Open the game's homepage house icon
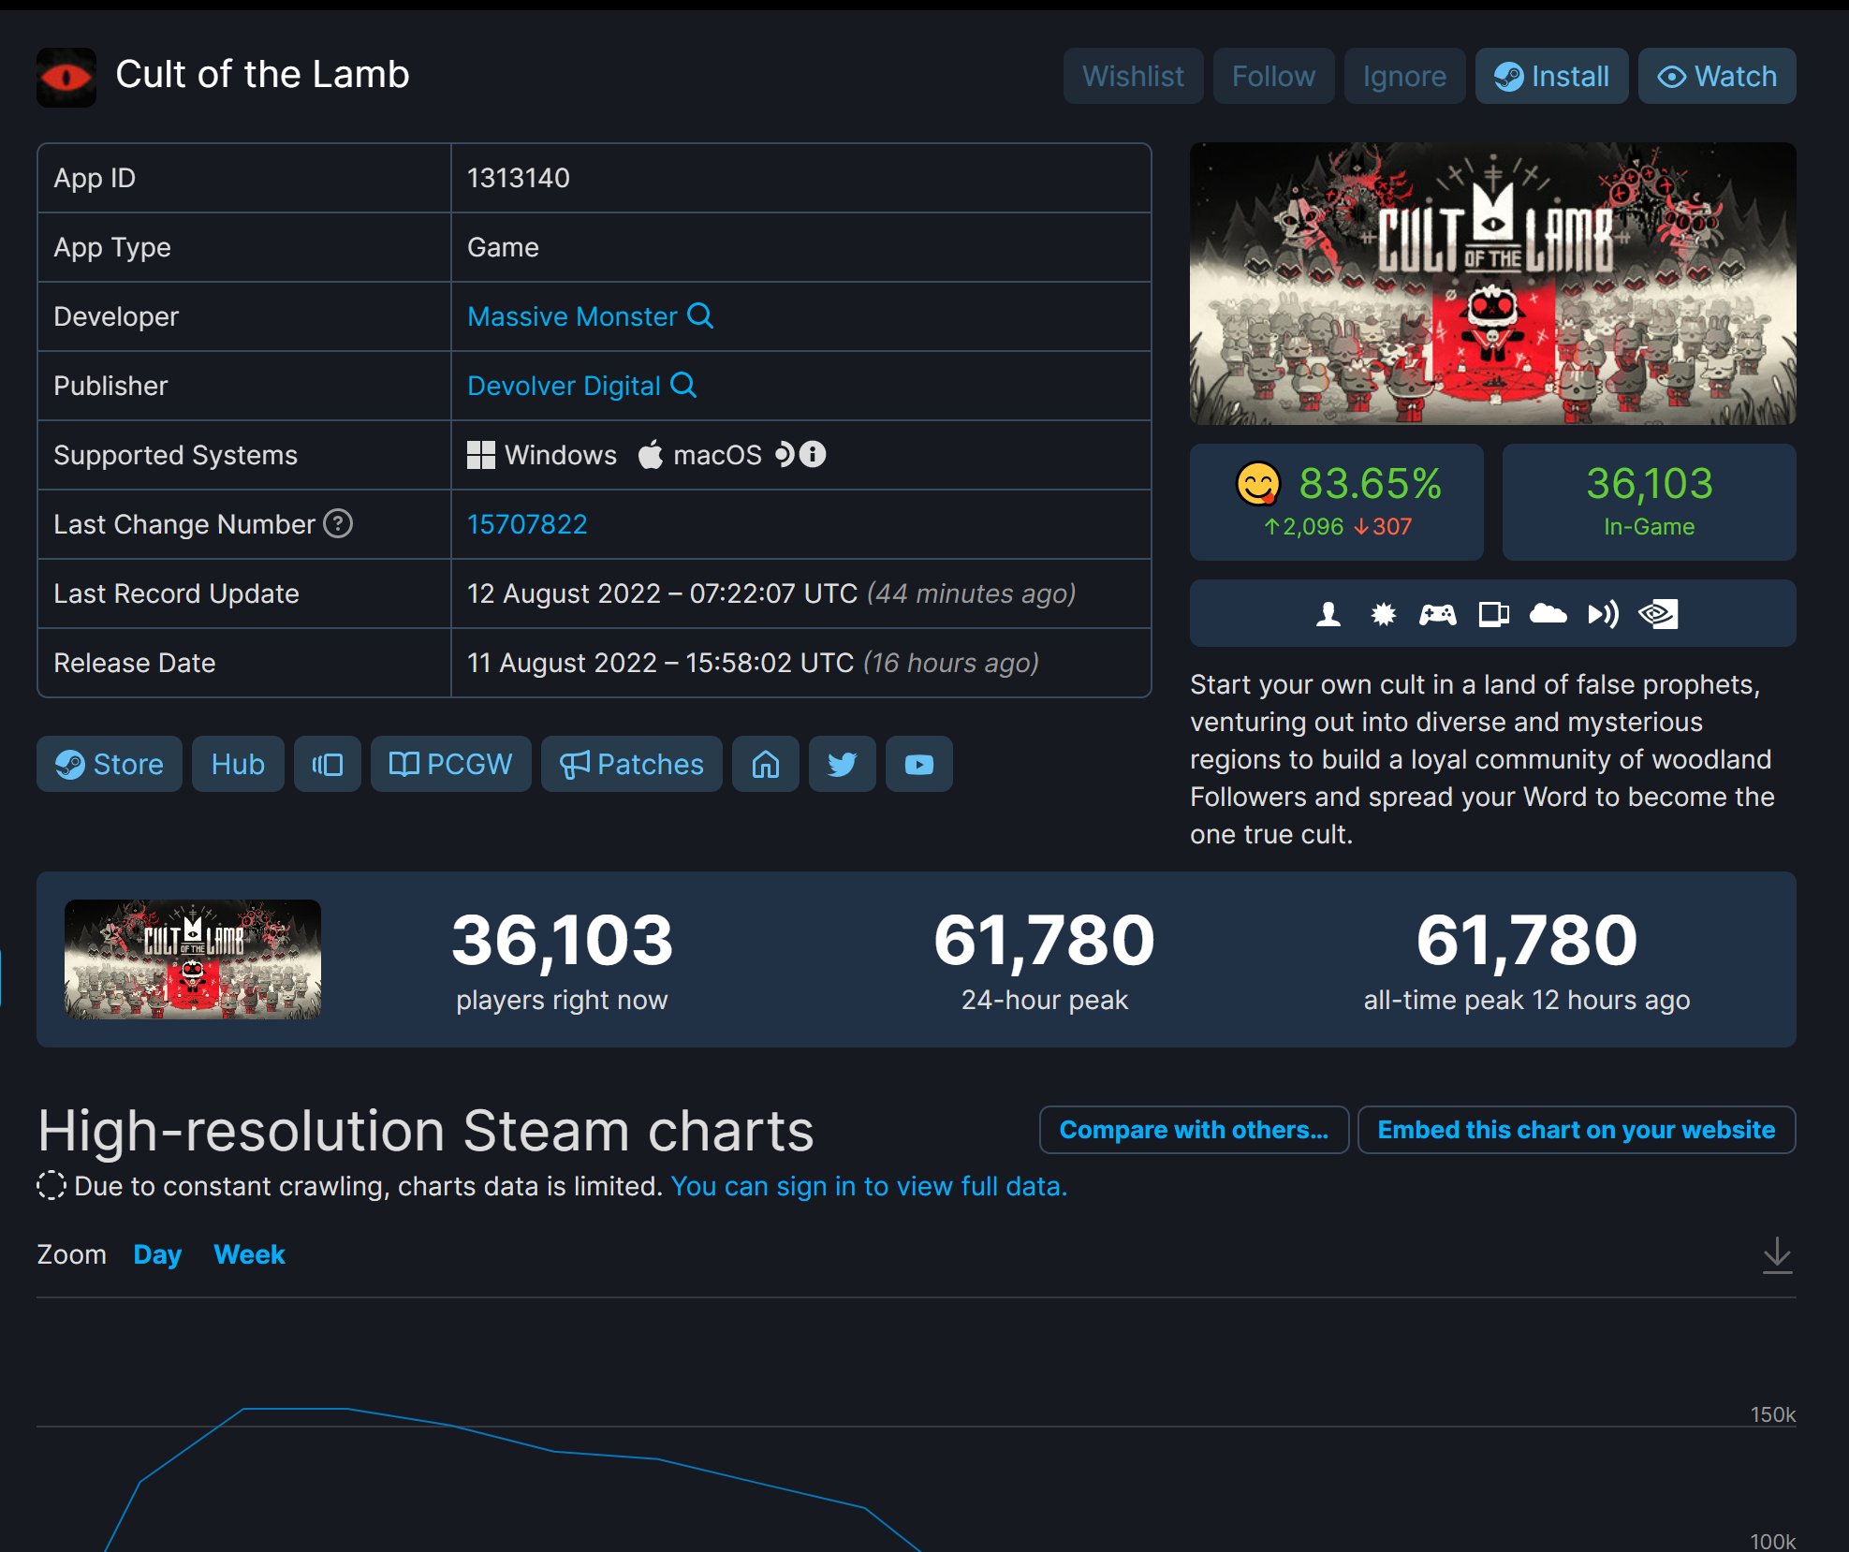This screenshot has width=1849, height=1552. (x=765, y=764)
